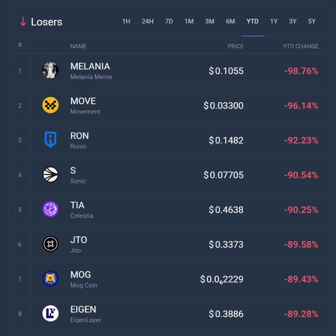
Task: Select the 1M timeframe tab
Action: [189, 21]
